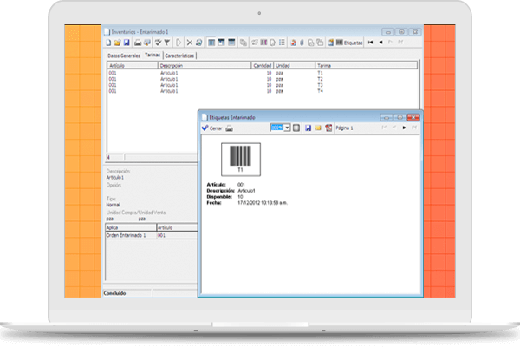Go to first record with navigation arrow

371,42
